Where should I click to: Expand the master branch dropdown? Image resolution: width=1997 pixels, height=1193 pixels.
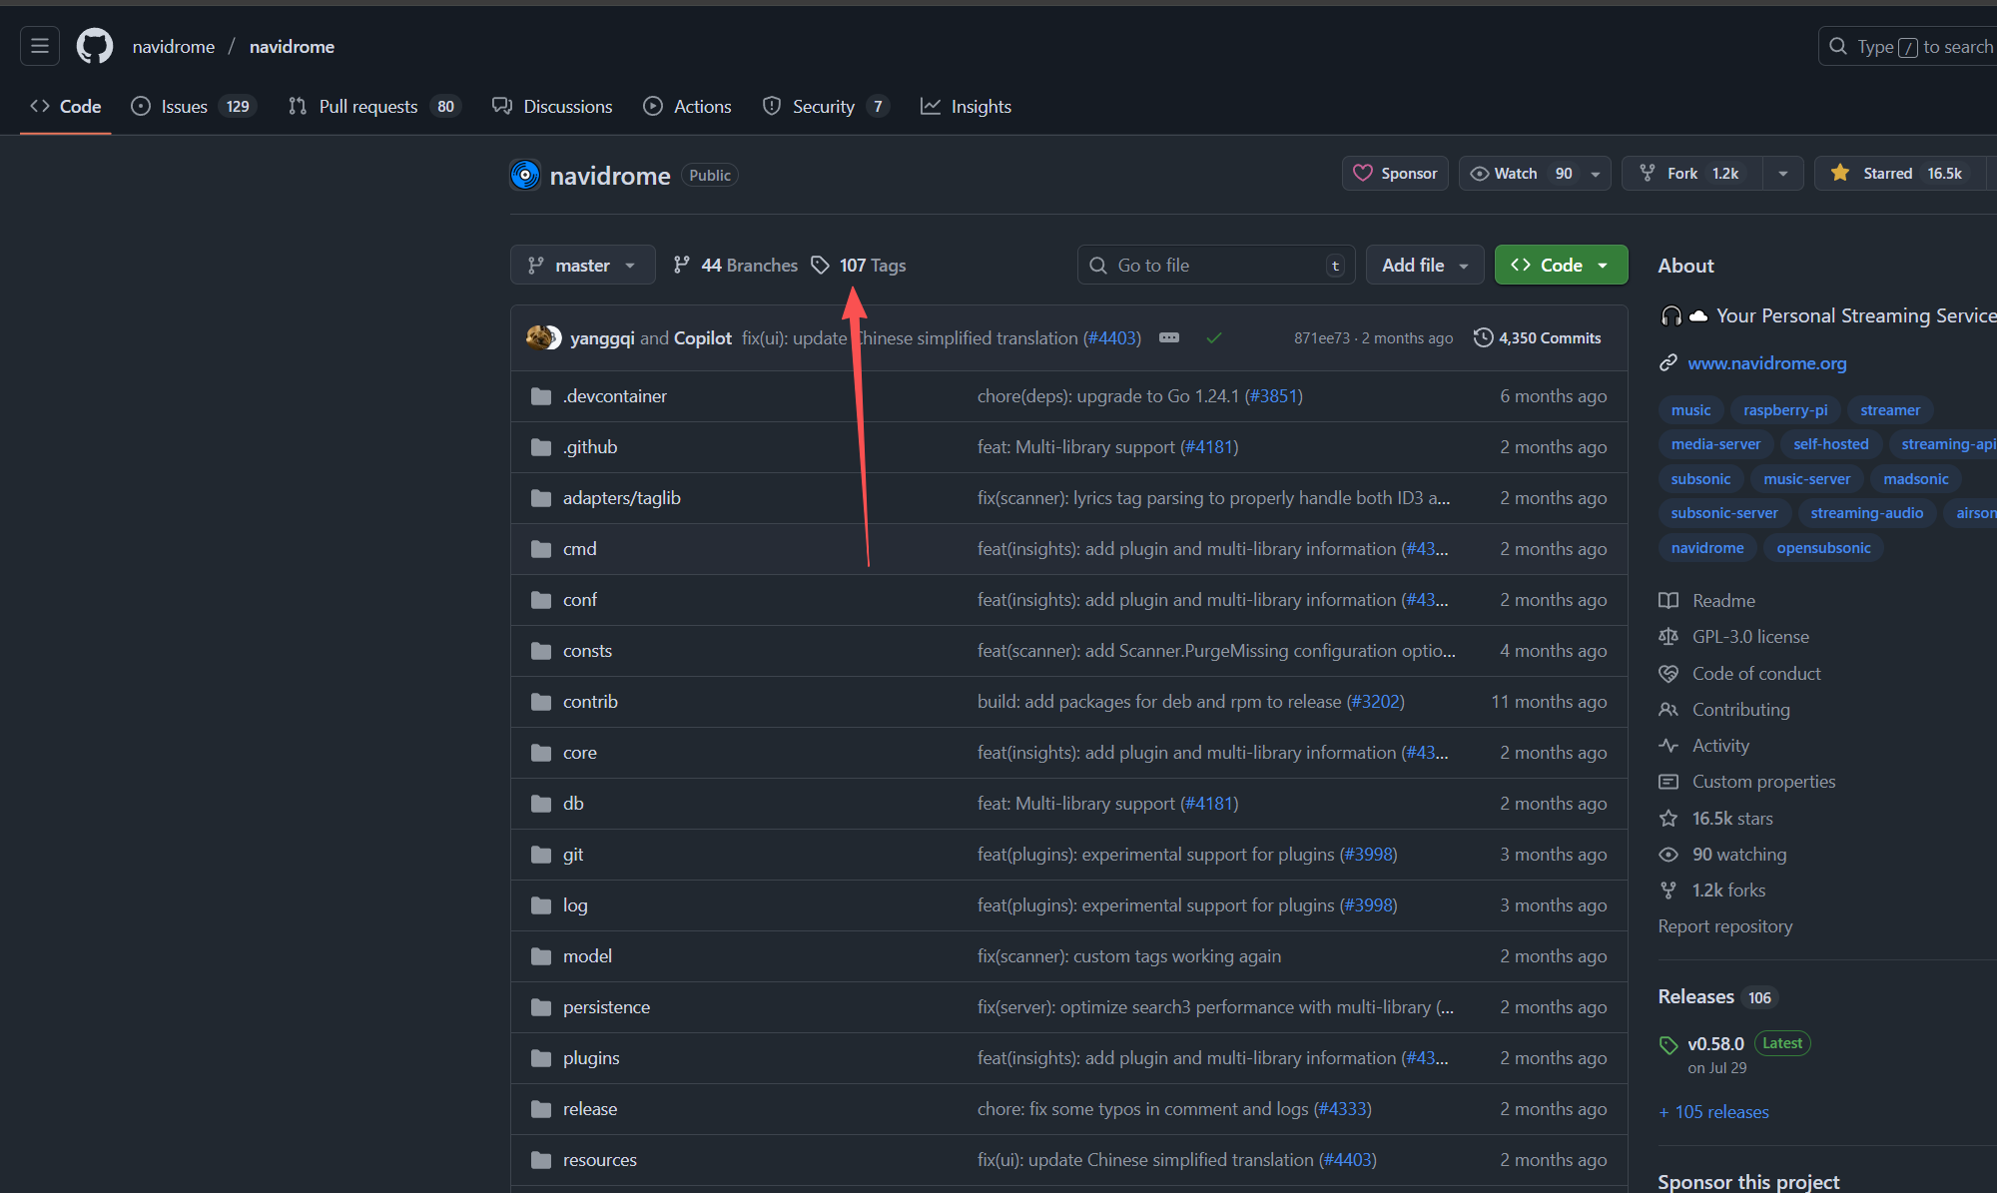coord(582,266)
